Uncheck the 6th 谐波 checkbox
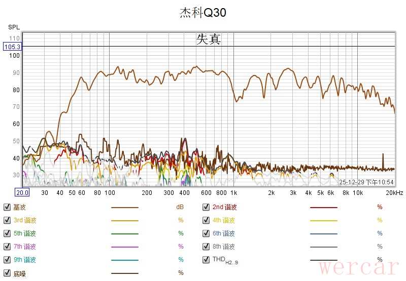 206,233
